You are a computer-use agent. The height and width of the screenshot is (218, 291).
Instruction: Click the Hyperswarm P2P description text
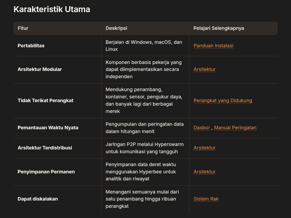pos(144,148)
